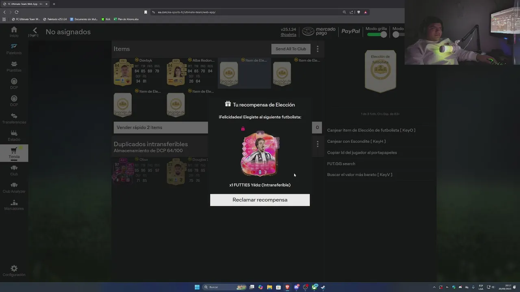Claim the reward with Reclamar recompensa
520x292 pixels.
click(260, 200)
